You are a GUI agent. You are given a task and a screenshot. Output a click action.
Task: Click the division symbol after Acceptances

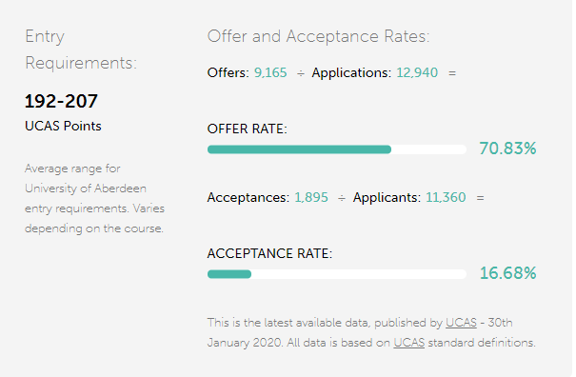pyautogui.click(x=342, y=198)
